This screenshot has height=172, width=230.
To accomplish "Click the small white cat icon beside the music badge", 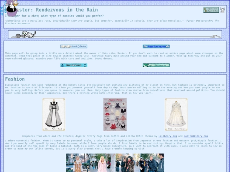I will coord(222,10).
